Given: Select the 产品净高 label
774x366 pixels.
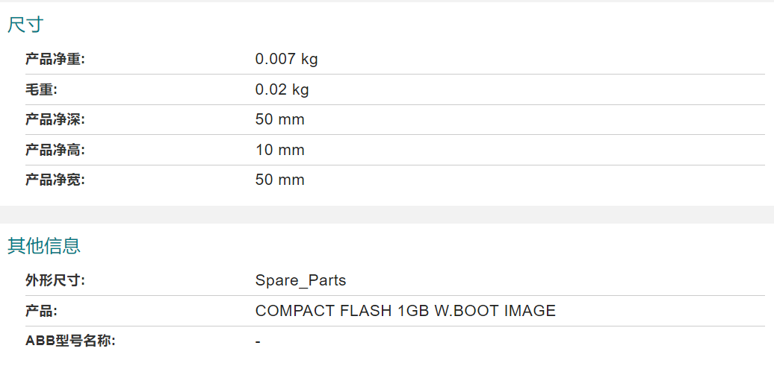Looking at the screenshot, I should (x=55, y=150).
